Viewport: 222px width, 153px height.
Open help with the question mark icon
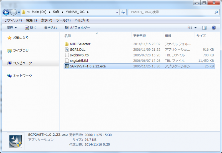(x=214, y=28)
